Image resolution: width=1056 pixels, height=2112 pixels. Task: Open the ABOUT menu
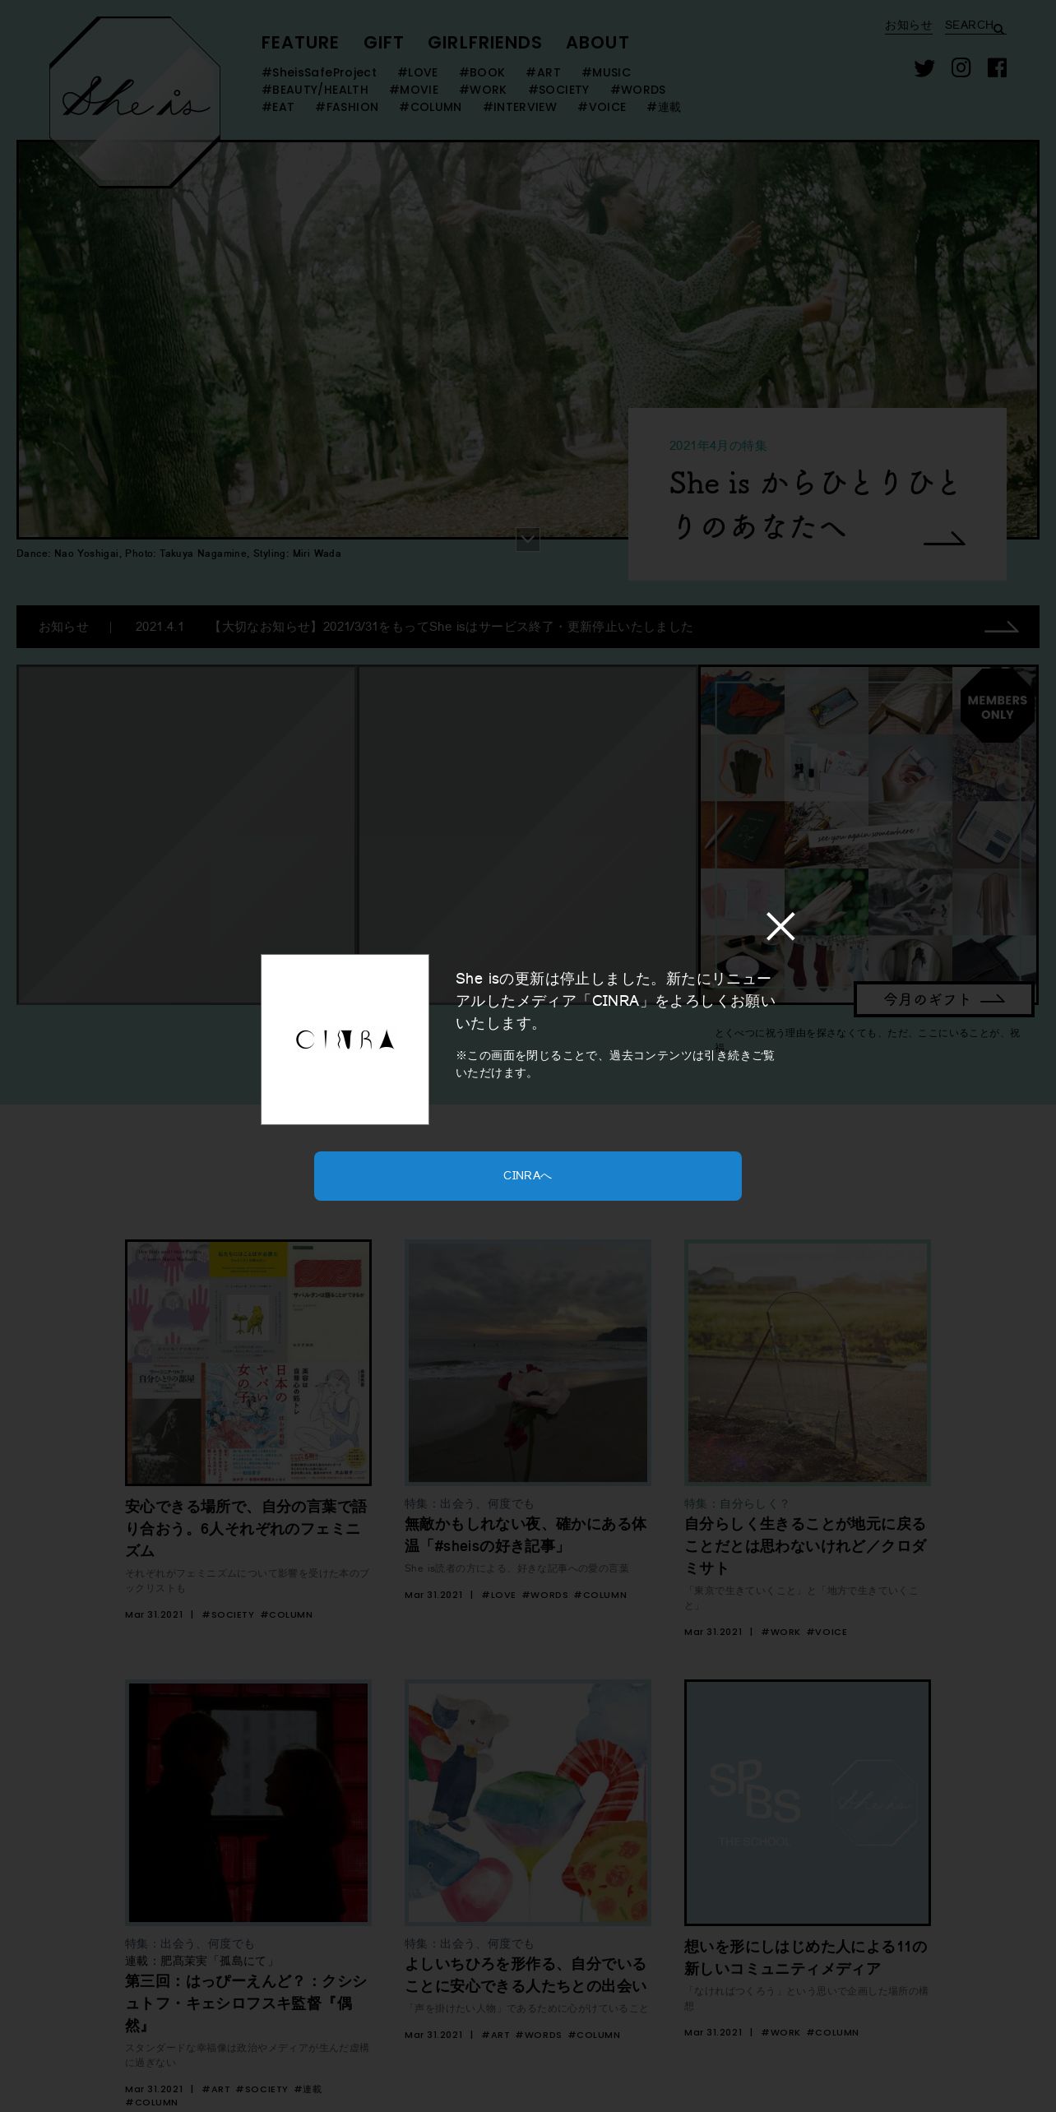point(597,43)
